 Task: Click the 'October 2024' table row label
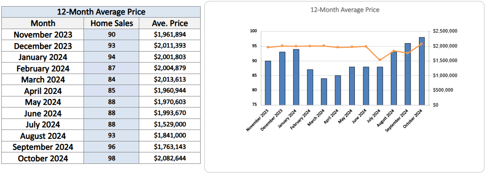pos(43,158)
